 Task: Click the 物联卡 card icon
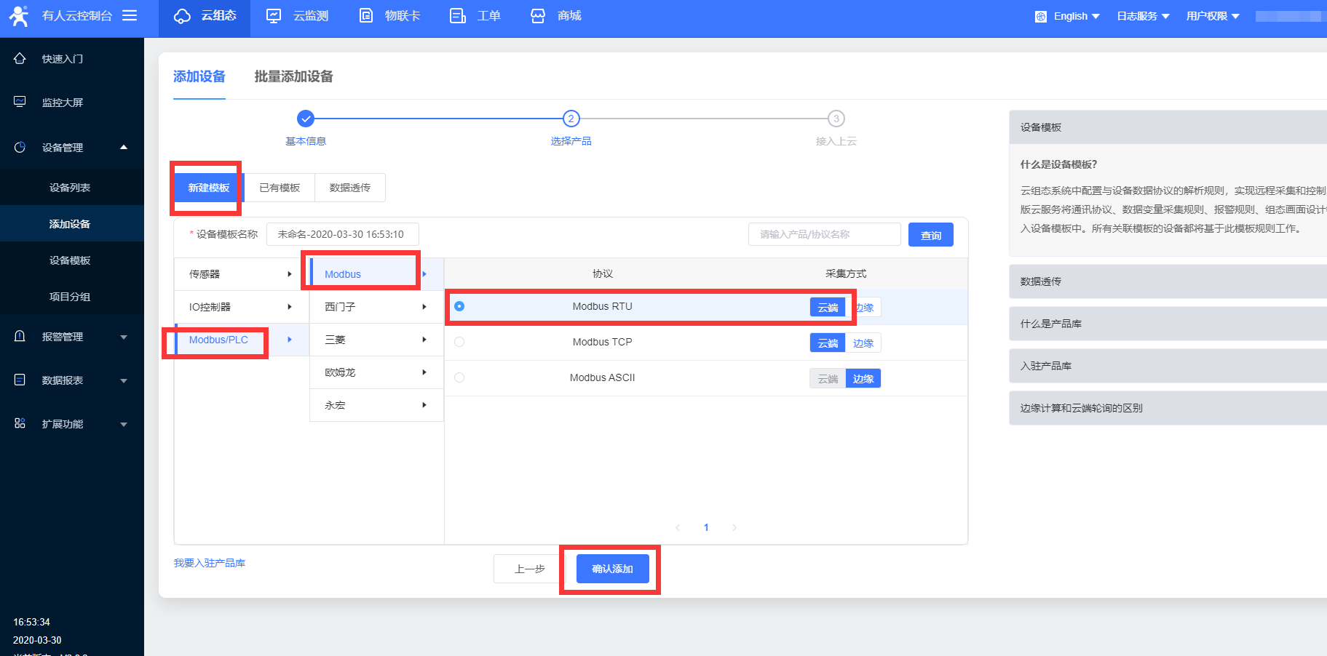point(366,16)
